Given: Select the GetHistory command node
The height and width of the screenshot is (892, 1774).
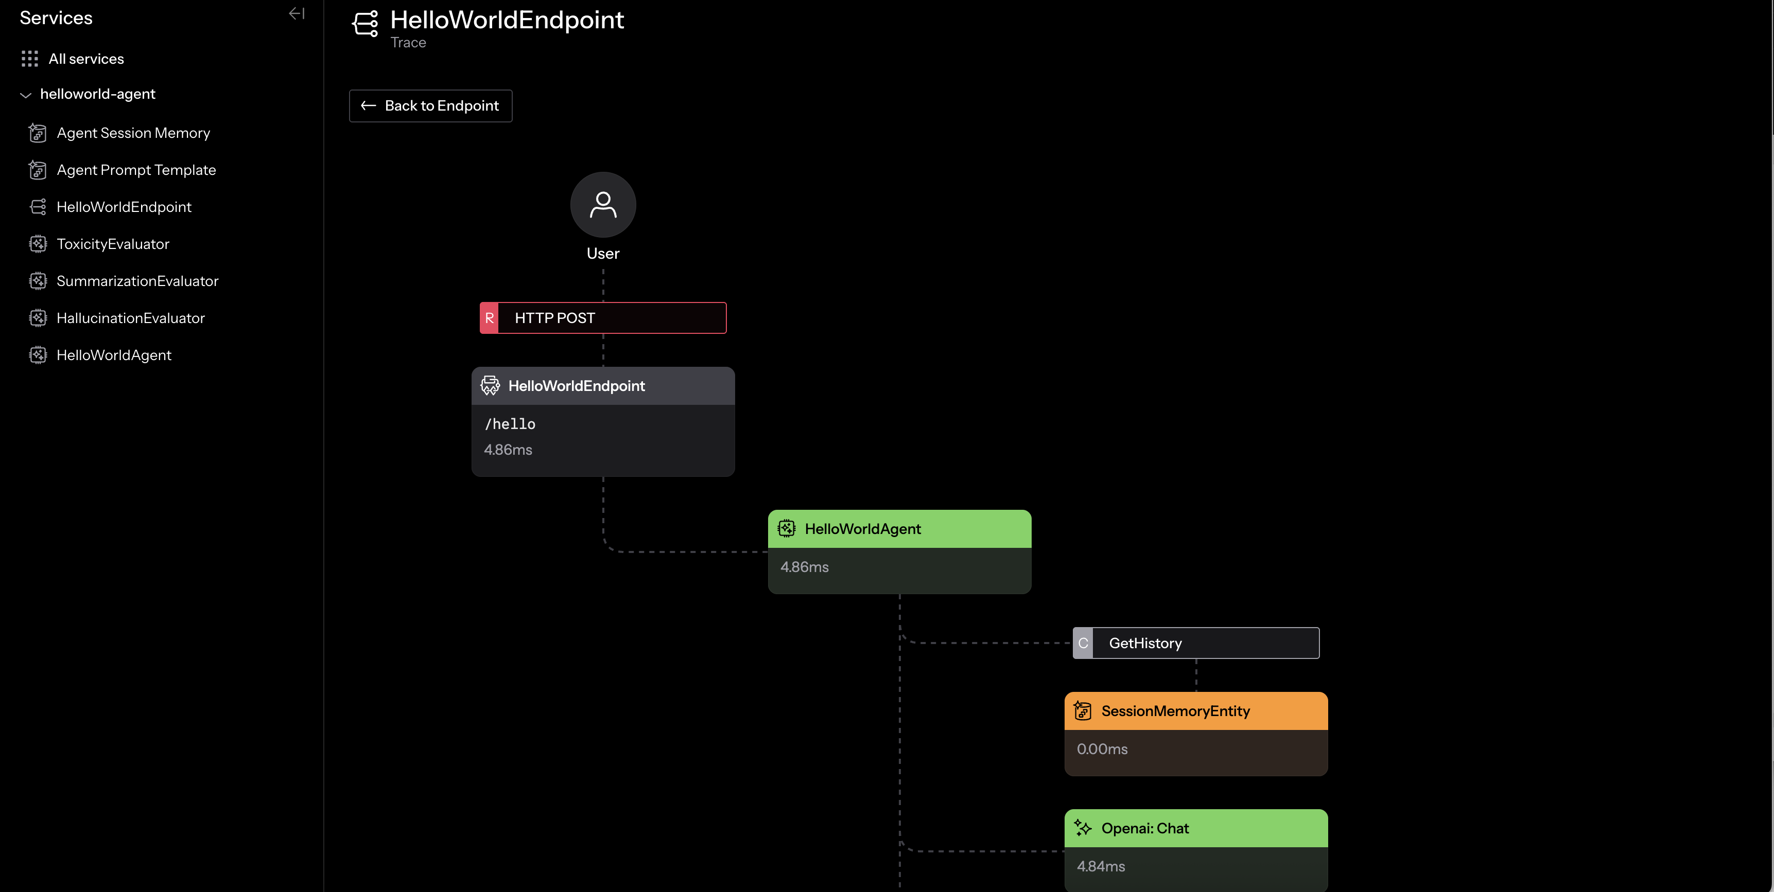Looking at the screenshot, I should (1196, 643).
